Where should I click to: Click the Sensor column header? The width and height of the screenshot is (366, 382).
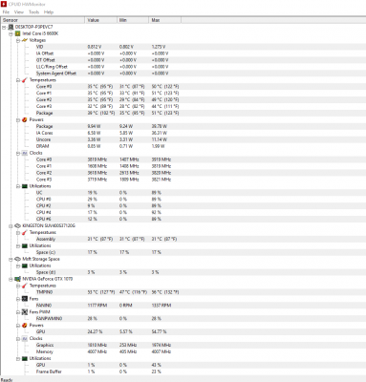tap(43, 20)
